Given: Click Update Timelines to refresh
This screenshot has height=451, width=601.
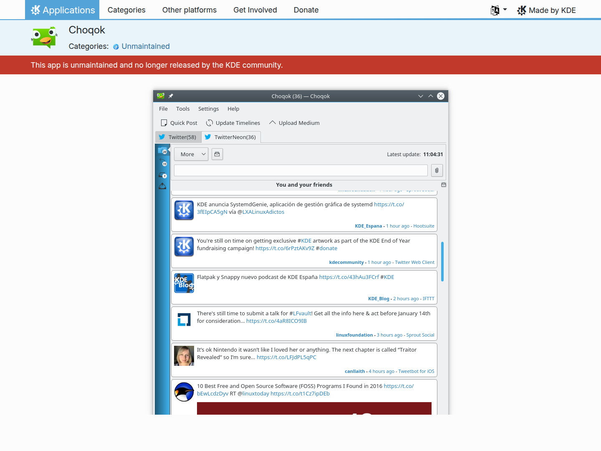Looking at the screenshot, I should tap(233, 123).
